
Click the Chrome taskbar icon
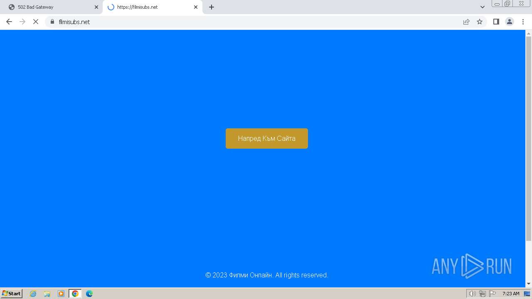[75, 294]
